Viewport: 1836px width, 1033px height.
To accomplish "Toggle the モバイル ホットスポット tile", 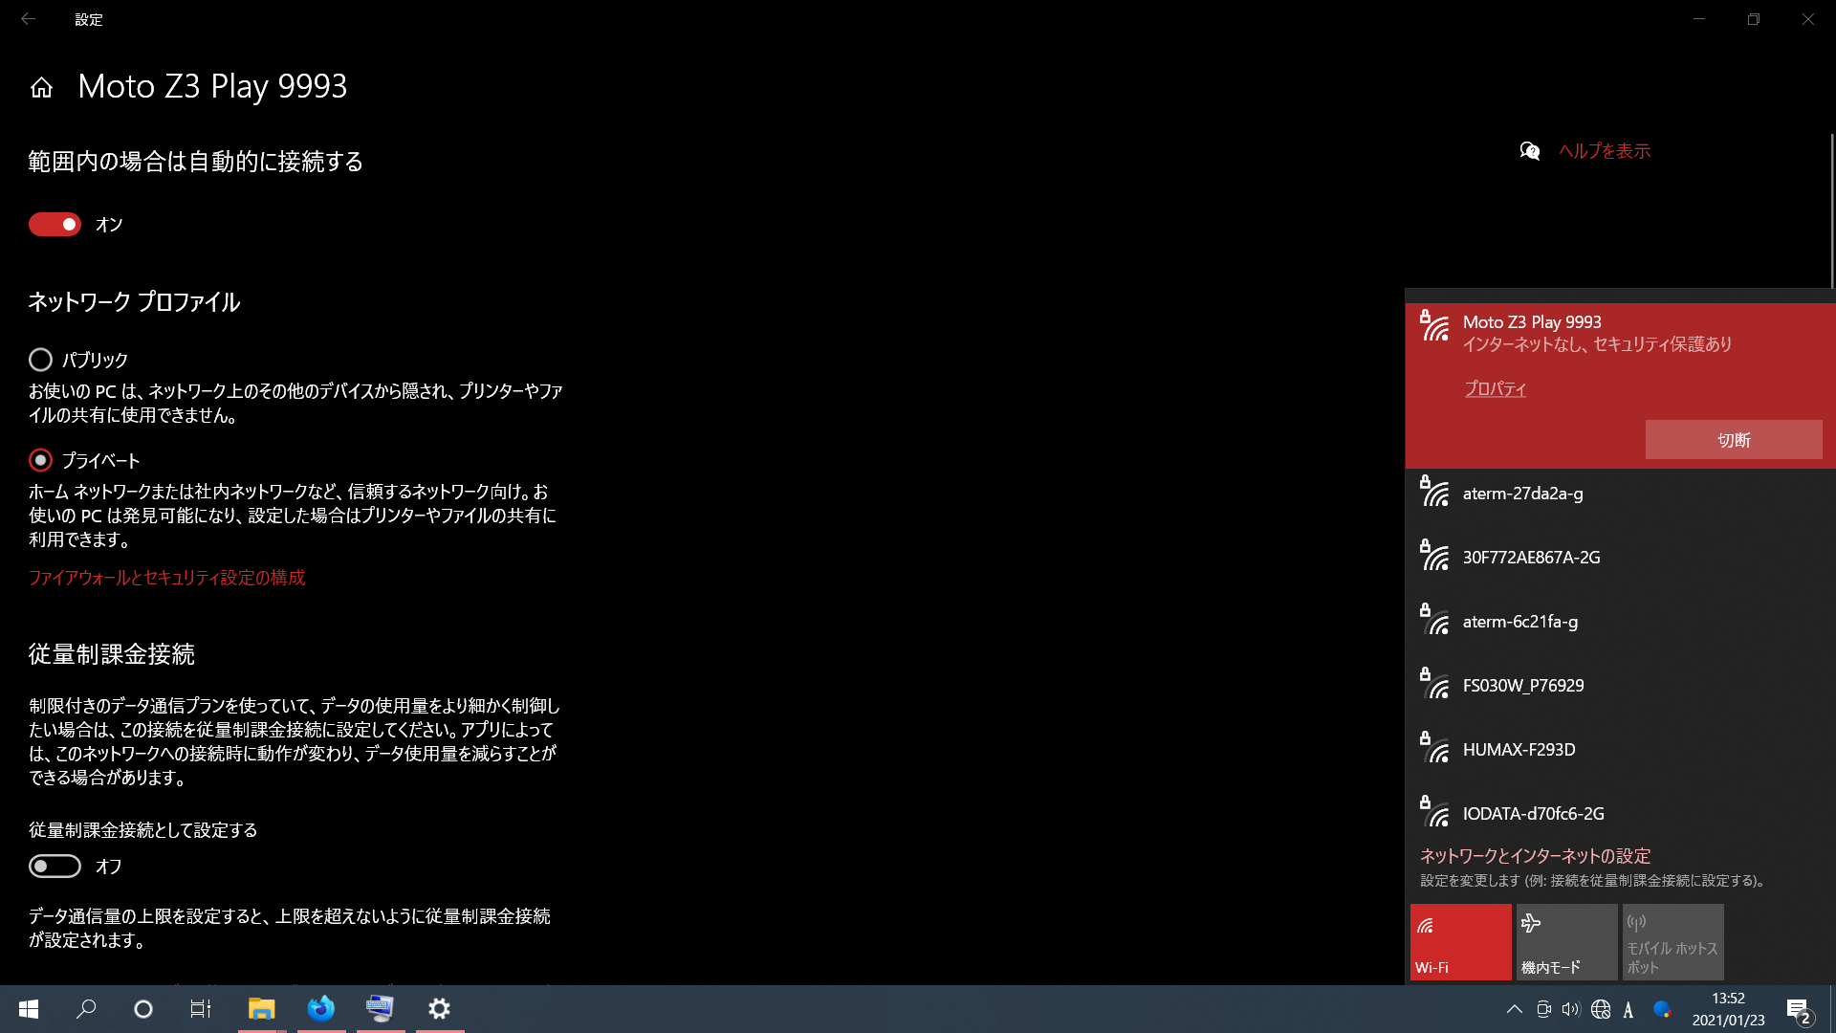I will [x=1673, y=942].
